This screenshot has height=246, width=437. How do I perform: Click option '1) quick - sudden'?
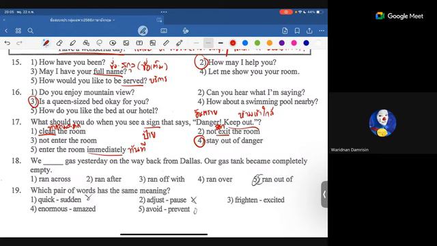[56, 200]
